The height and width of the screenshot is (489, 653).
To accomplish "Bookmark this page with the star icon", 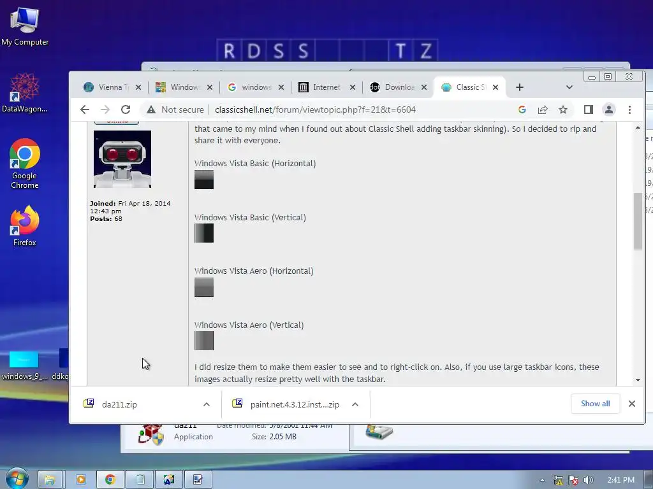I will pyautogui.click(x=563, y=110).
